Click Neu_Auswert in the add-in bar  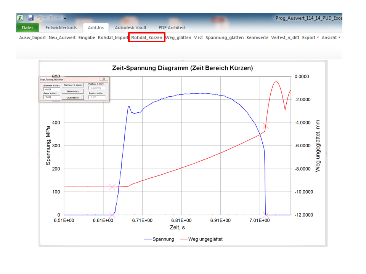(x=62, y=38)
